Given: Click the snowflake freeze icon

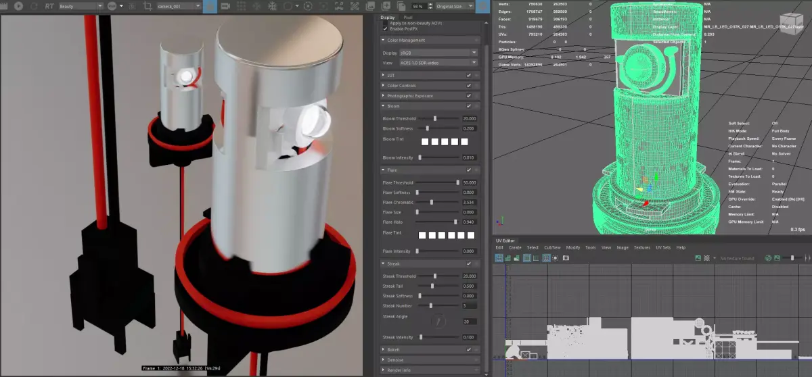Looking at the screenshot, I should click(x=272, y=6).
